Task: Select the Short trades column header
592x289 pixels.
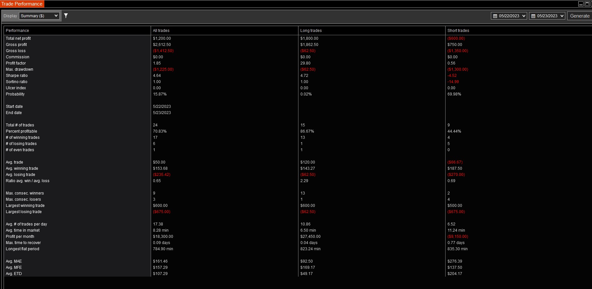Action: pyautogui.click(x=519, y=30)
